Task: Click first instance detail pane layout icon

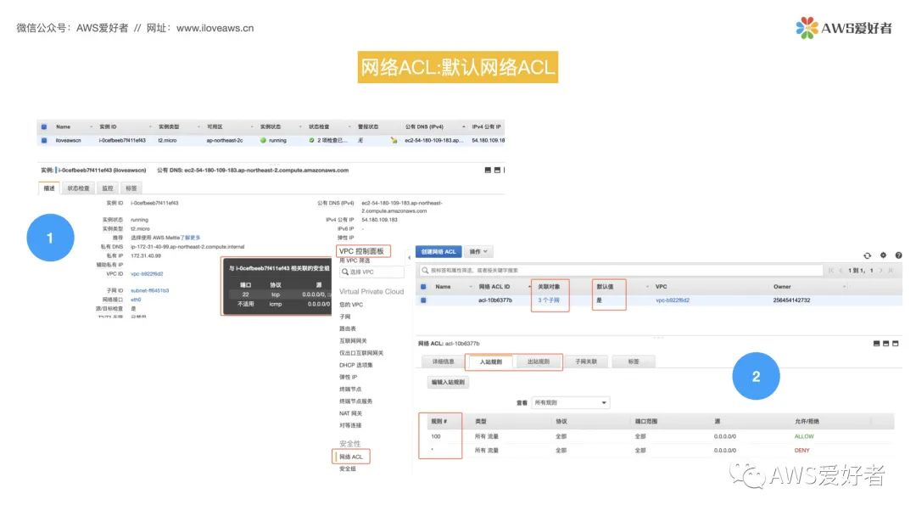Action: click(x=488, y=170)
